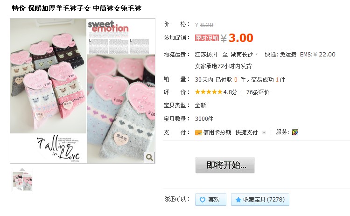Image resolution: width=350 pixels, height=216 pixels.
Task: Click the 收藏宝贝 (7278) button
Action: (x=260, y=200)
